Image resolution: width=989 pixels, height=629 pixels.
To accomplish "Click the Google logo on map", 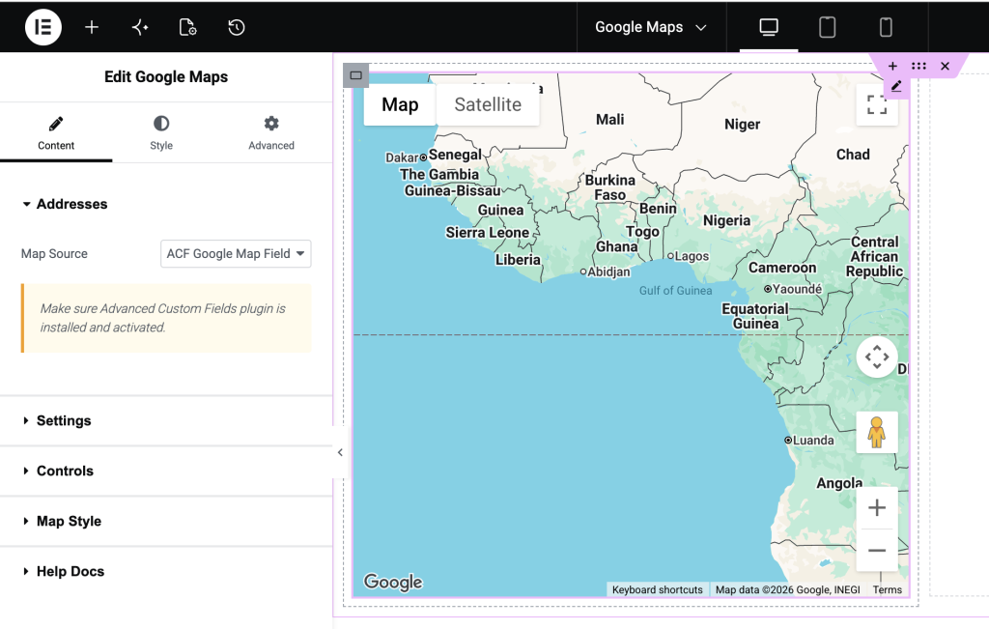I will coord(393,582).
